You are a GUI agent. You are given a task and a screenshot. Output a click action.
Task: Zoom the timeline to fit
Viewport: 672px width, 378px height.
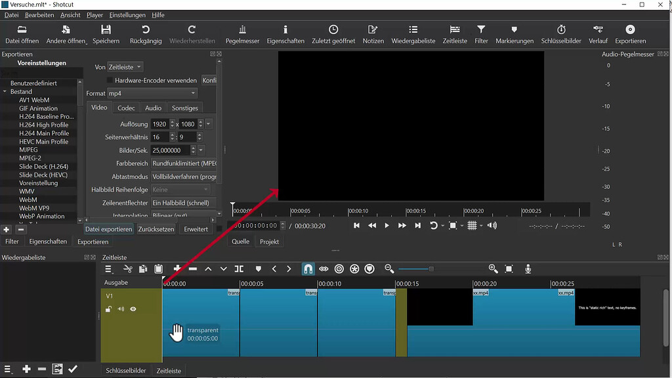(509, 268)
